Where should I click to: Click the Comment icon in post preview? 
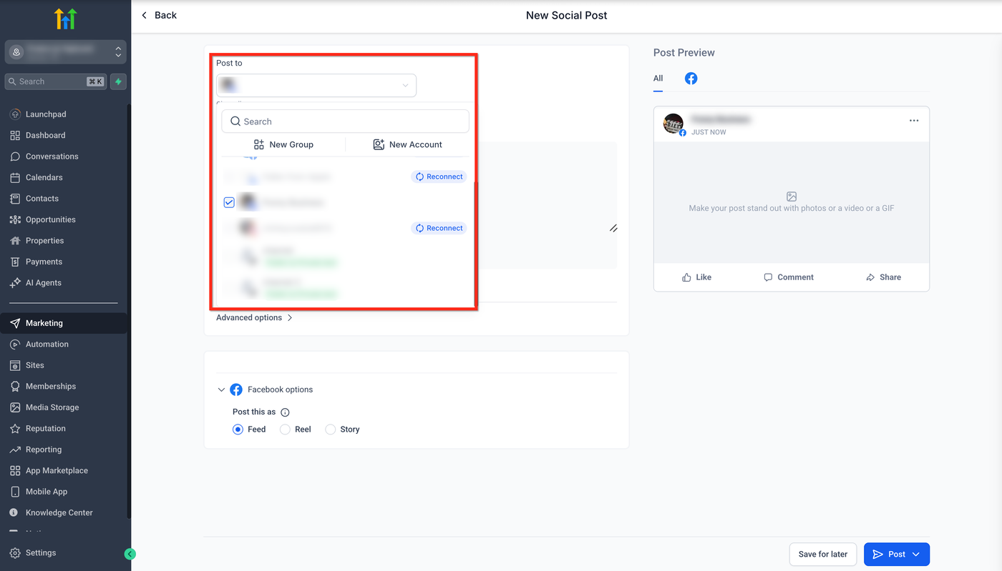pos(768,277)
